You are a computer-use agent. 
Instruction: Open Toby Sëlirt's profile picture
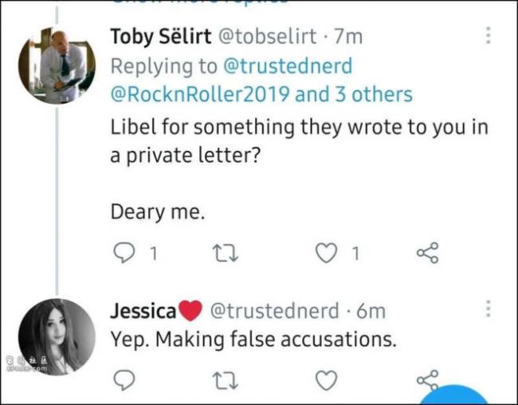(x=57, y=65)
